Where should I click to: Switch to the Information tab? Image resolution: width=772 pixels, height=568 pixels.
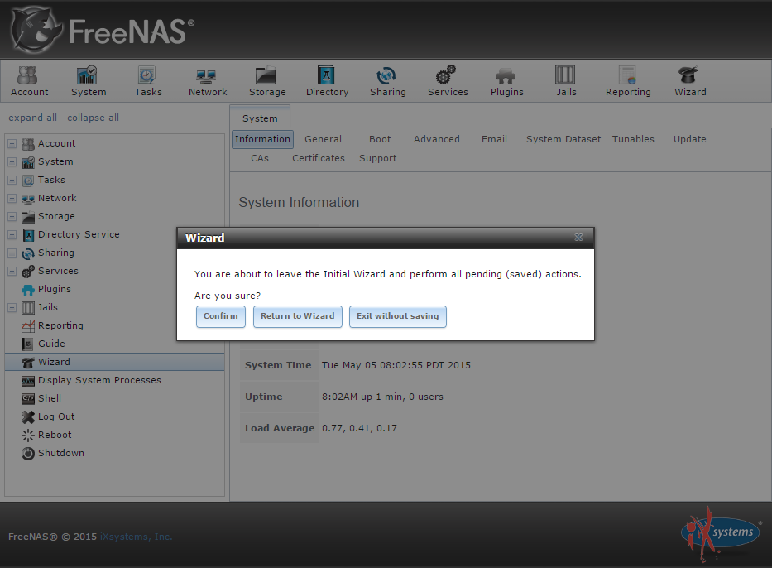tap(262, 139)
